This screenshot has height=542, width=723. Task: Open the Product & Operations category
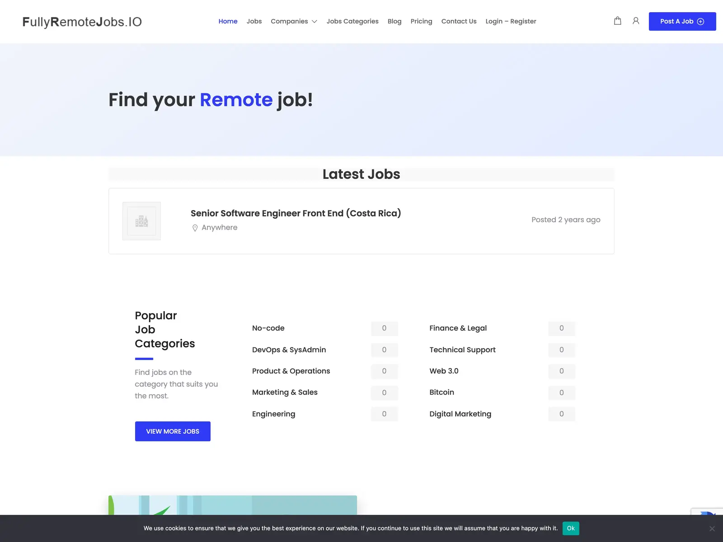(x=291, y=371)
